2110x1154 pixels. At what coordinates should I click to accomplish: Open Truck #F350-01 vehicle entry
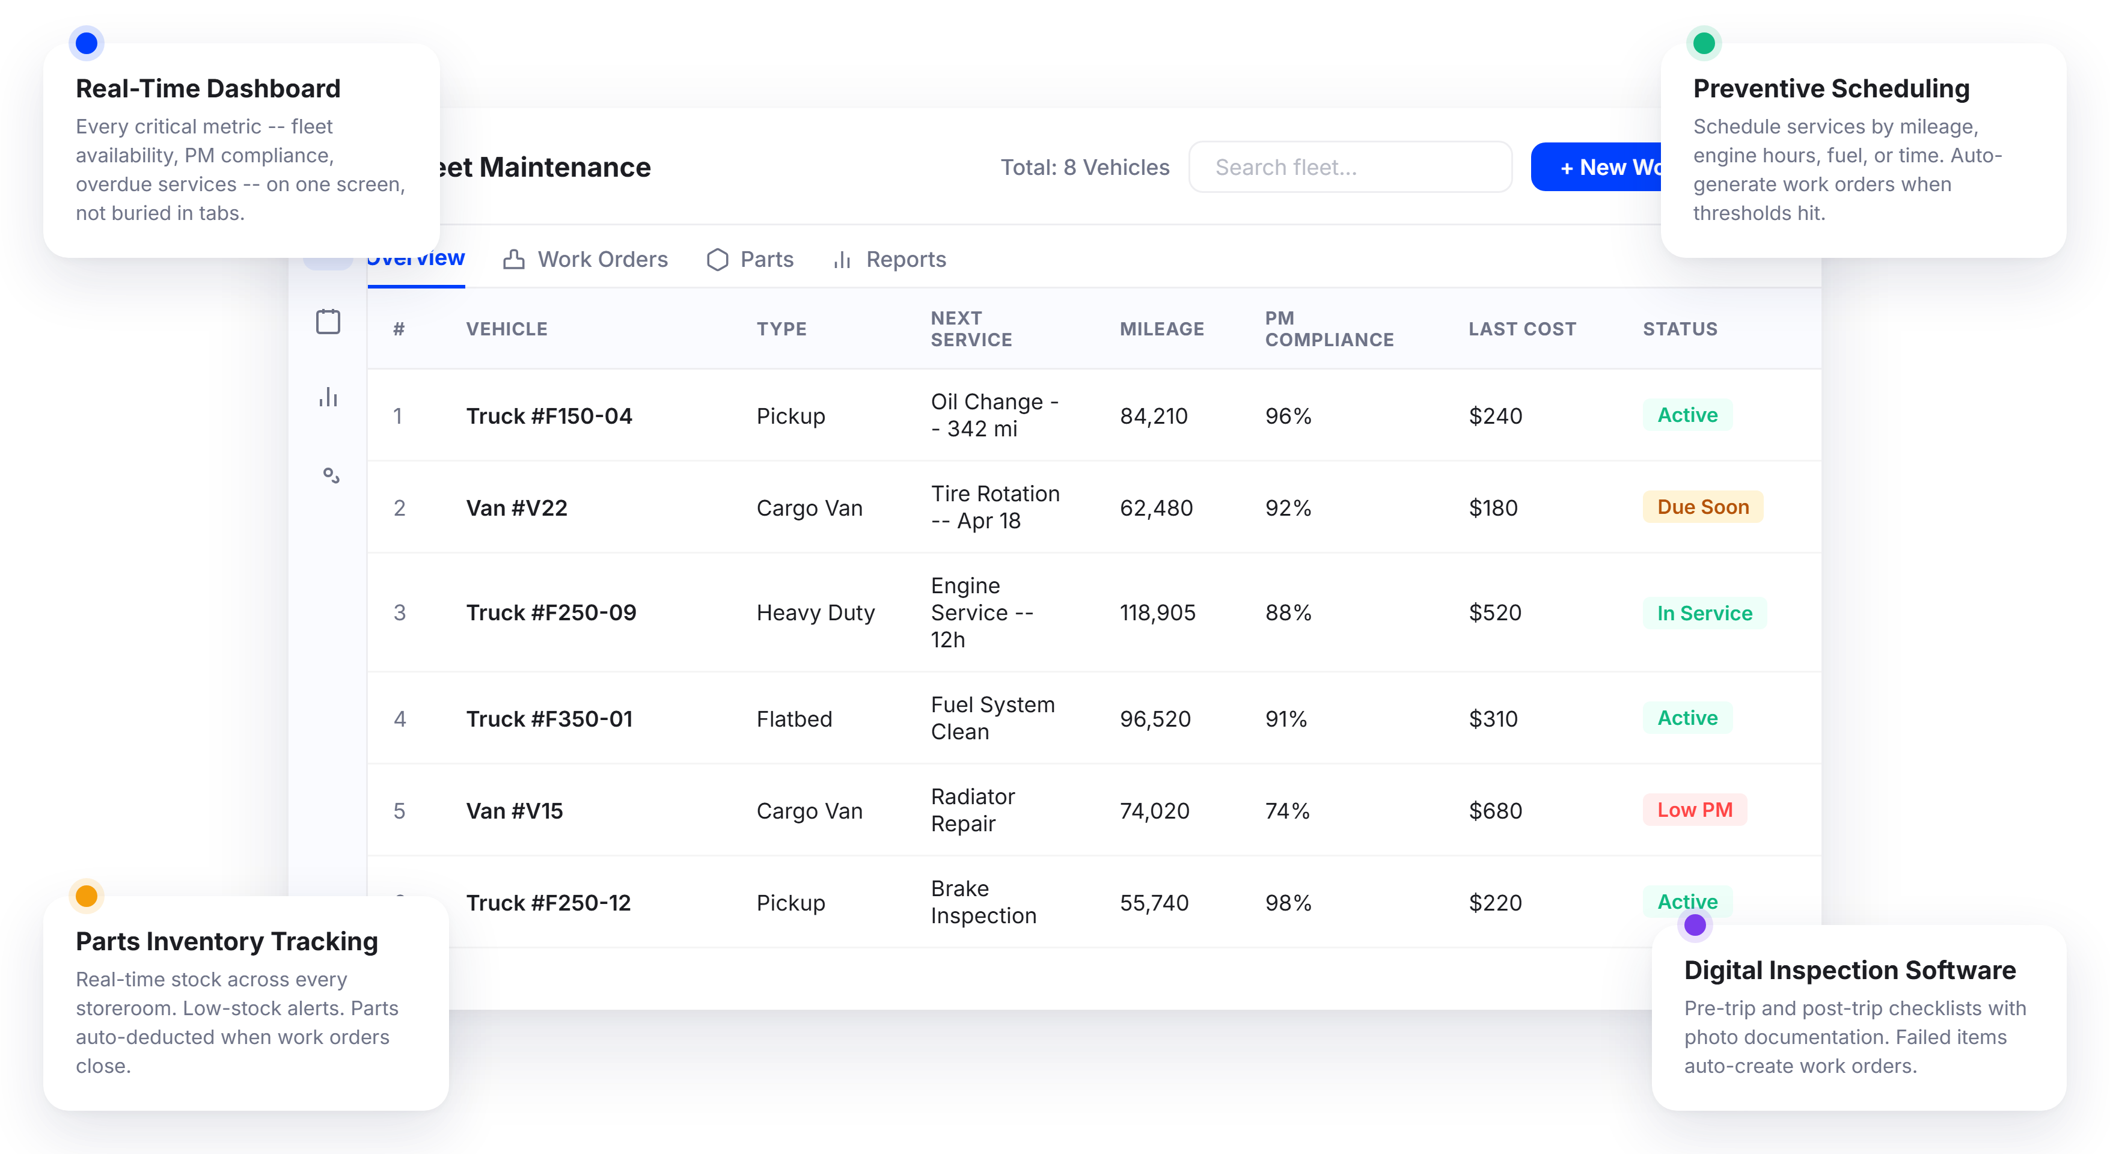tap(549, 719)
